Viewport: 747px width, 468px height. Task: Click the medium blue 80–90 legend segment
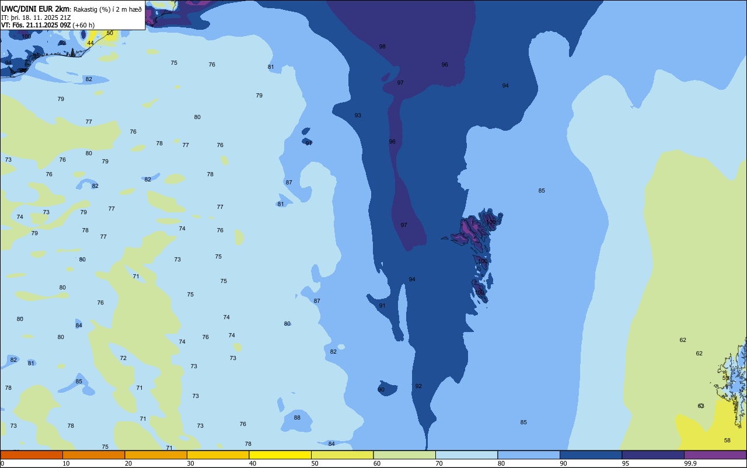click(x=529, y=455)
